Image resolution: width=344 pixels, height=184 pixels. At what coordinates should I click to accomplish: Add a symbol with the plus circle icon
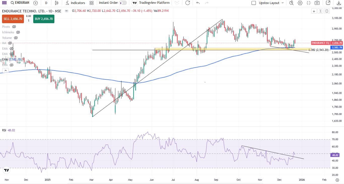tap(36, 3)
